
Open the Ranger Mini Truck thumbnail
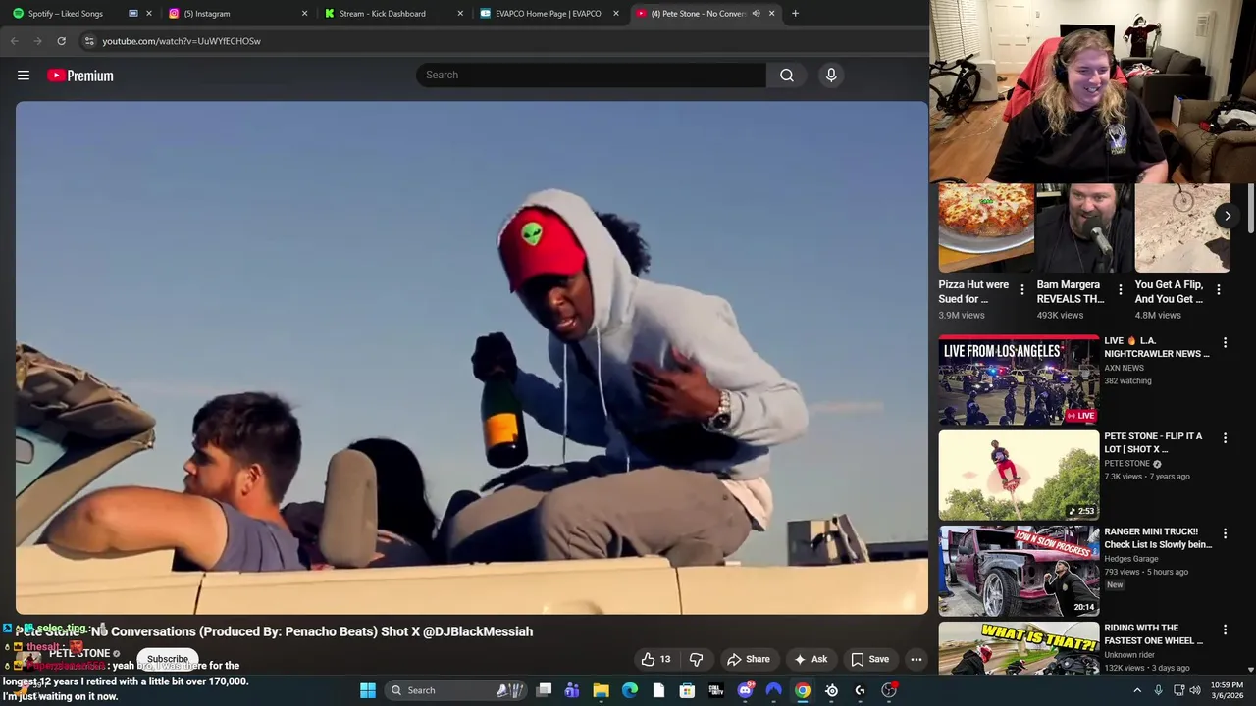1019,571
